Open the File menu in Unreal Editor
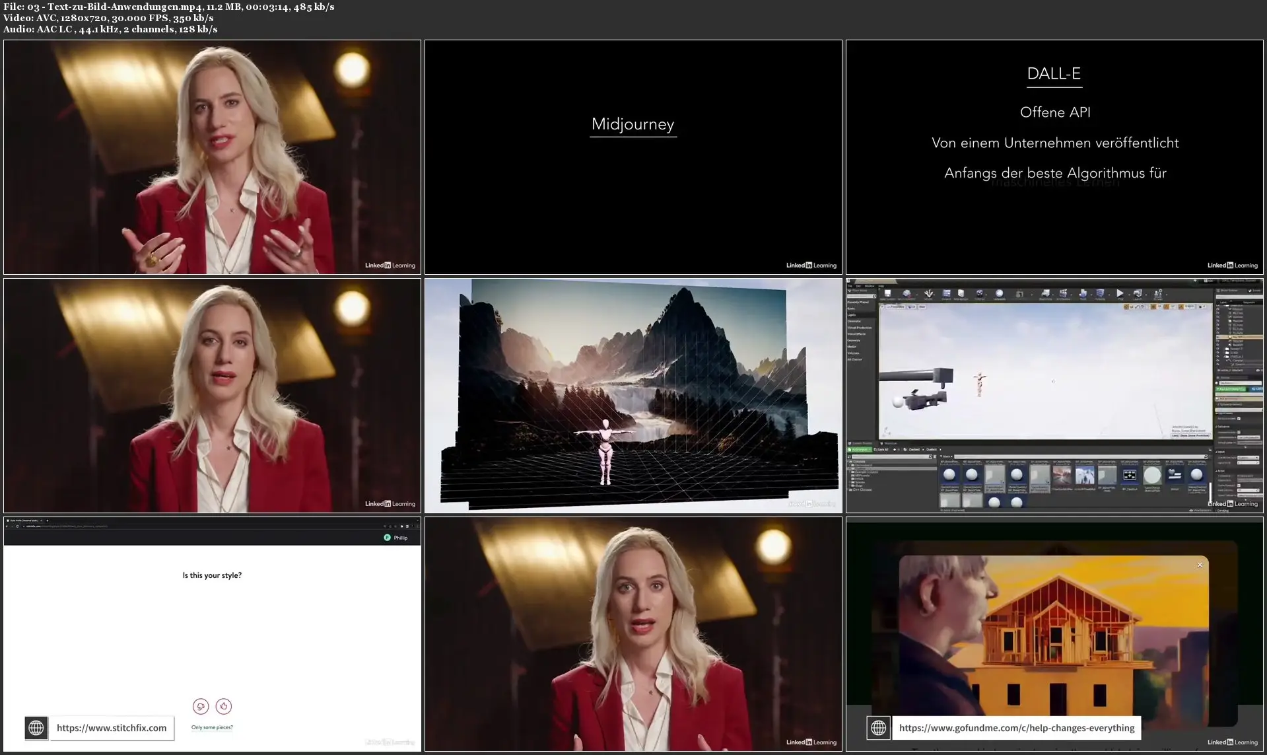Screen dimensions: 1267x755 (850, 286)
